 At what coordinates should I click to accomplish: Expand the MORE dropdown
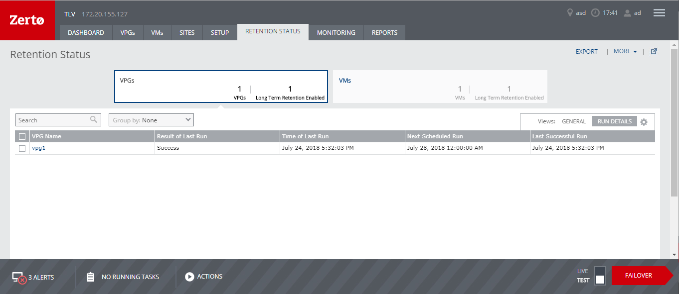click(x=625, y=51)
